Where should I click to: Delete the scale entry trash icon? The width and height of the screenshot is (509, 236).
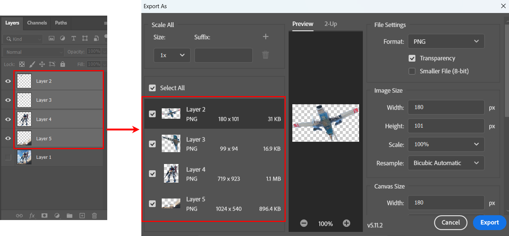point(266,55)
